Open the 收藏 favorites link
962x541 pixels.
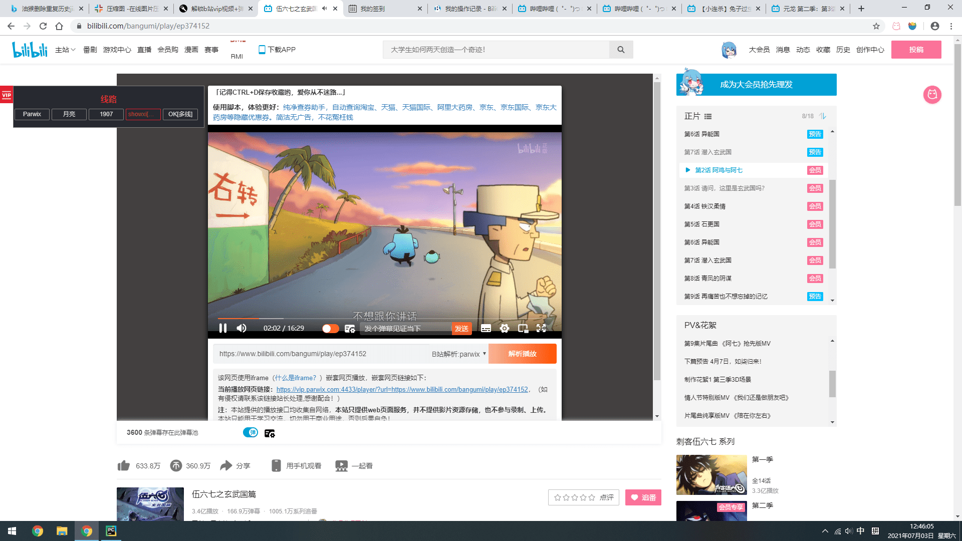(823, 50)
